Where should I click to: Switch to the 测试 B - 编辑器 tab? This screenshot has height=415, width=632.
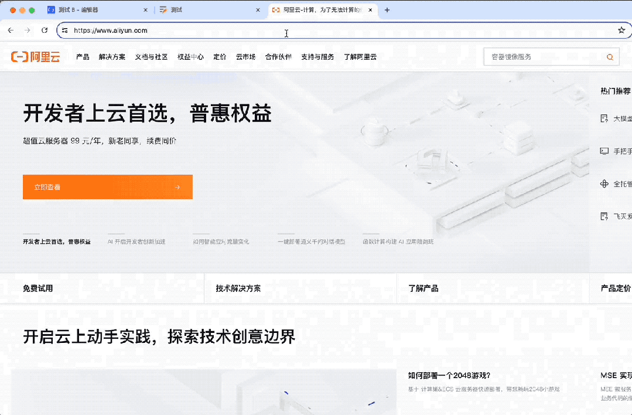click(97, 10)
